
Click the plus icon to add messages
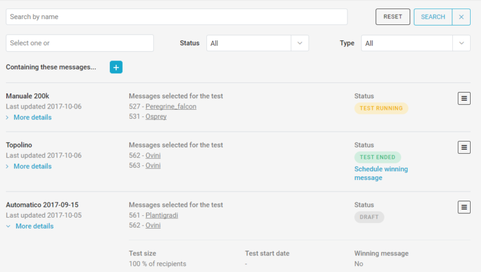point(116,67)
